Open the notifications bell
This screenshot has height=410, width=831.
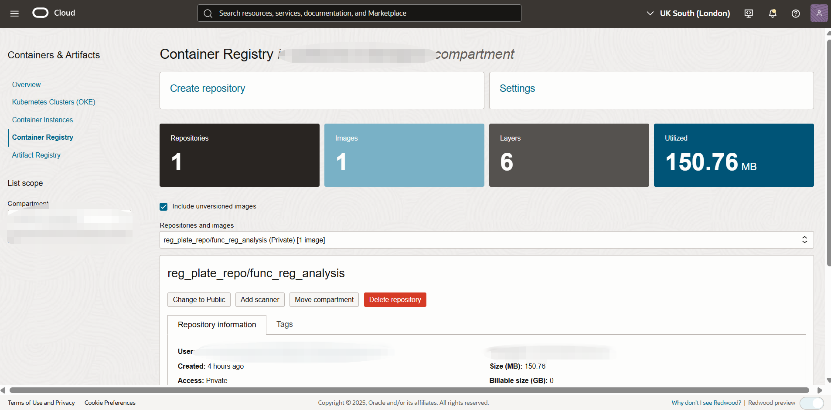772,13
